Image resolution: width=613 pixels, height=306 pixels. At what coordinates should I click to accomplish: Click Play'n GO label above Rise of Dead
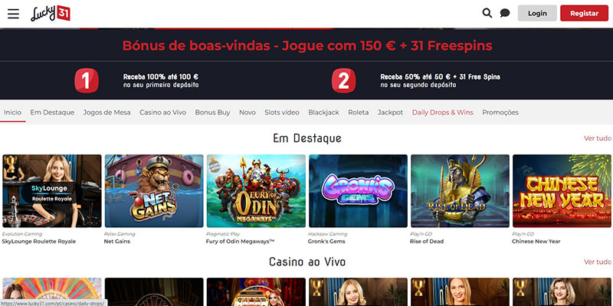(x=421, y=234)
